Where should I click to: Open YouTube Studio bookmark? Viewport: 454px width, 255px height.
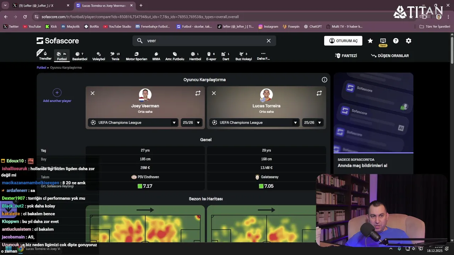point(117,27)
